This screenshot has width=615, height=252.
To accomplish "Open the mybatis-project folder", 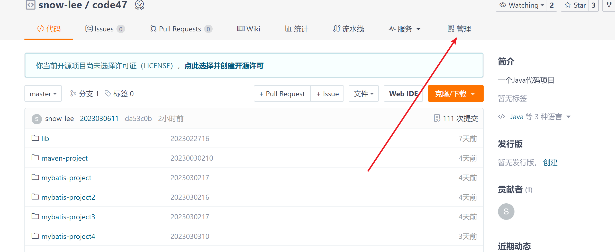I will [66, 178].
